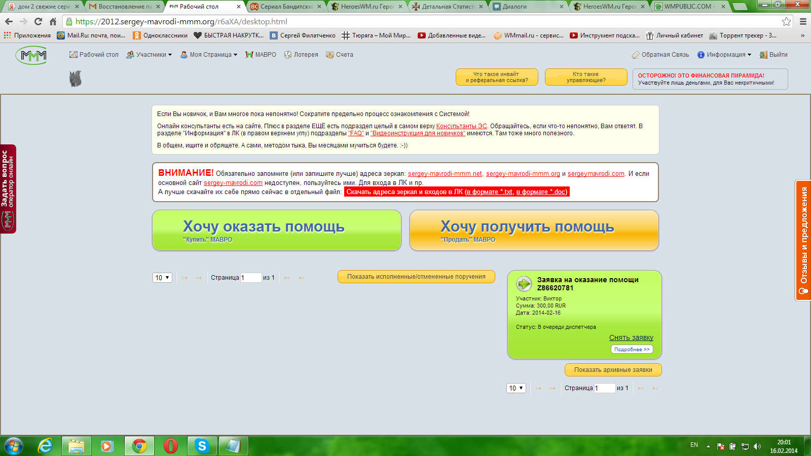Open the МАВРО section
811x456 pixels.
tap(261, 55)
